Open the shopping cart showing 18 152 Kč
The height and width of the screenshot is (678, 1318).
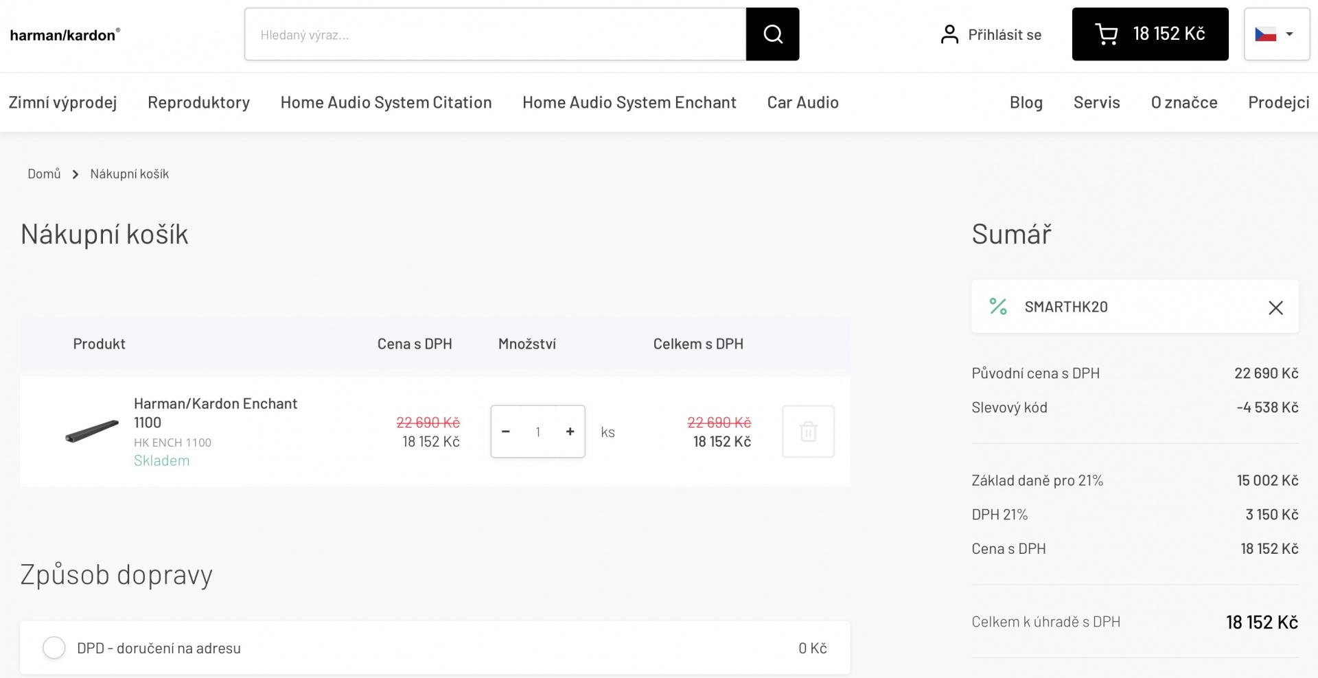(x=1150, y=34)
